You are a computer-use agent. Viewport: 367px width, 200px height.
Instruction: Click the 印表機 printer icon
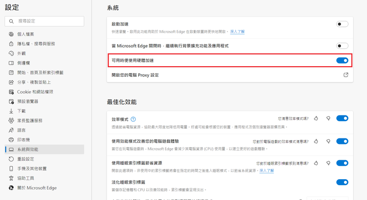11,140
